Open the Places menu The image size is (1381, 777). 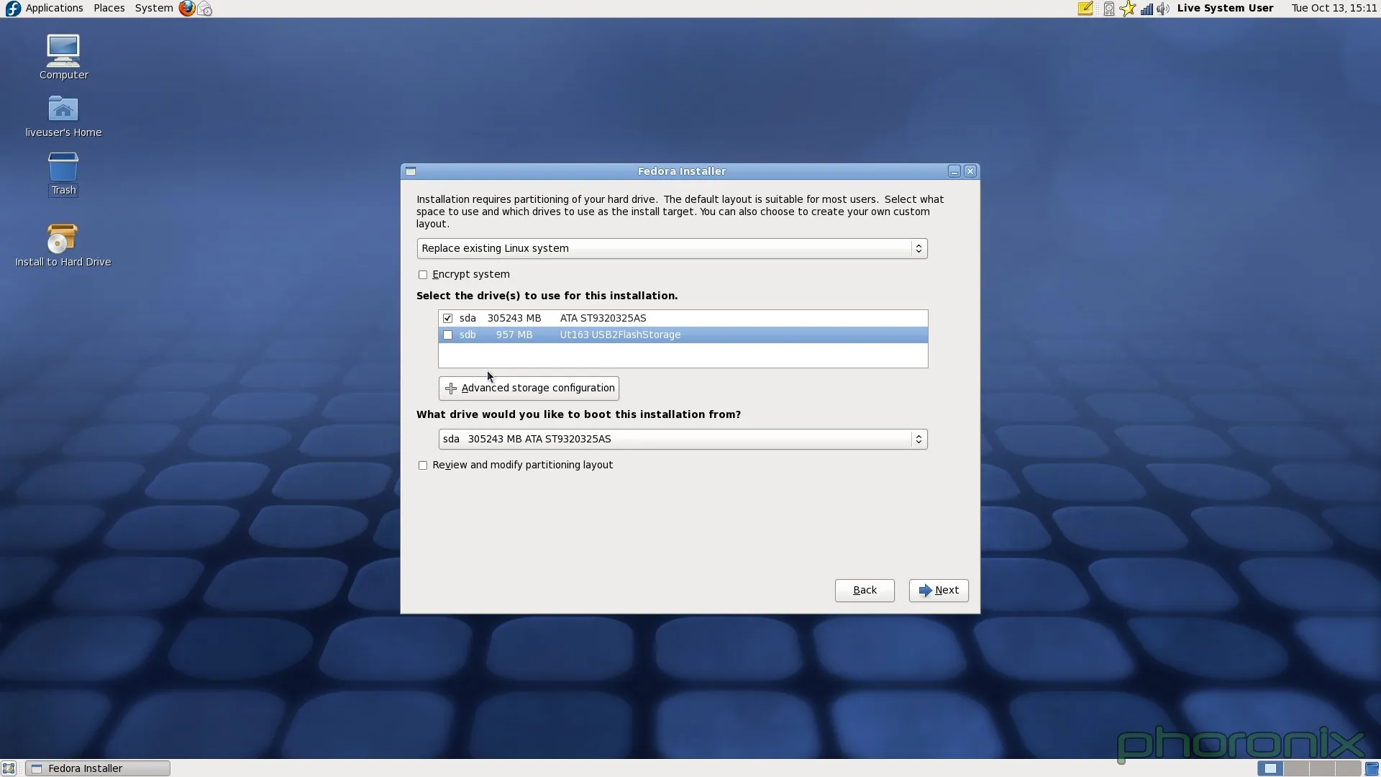(109, 8)
